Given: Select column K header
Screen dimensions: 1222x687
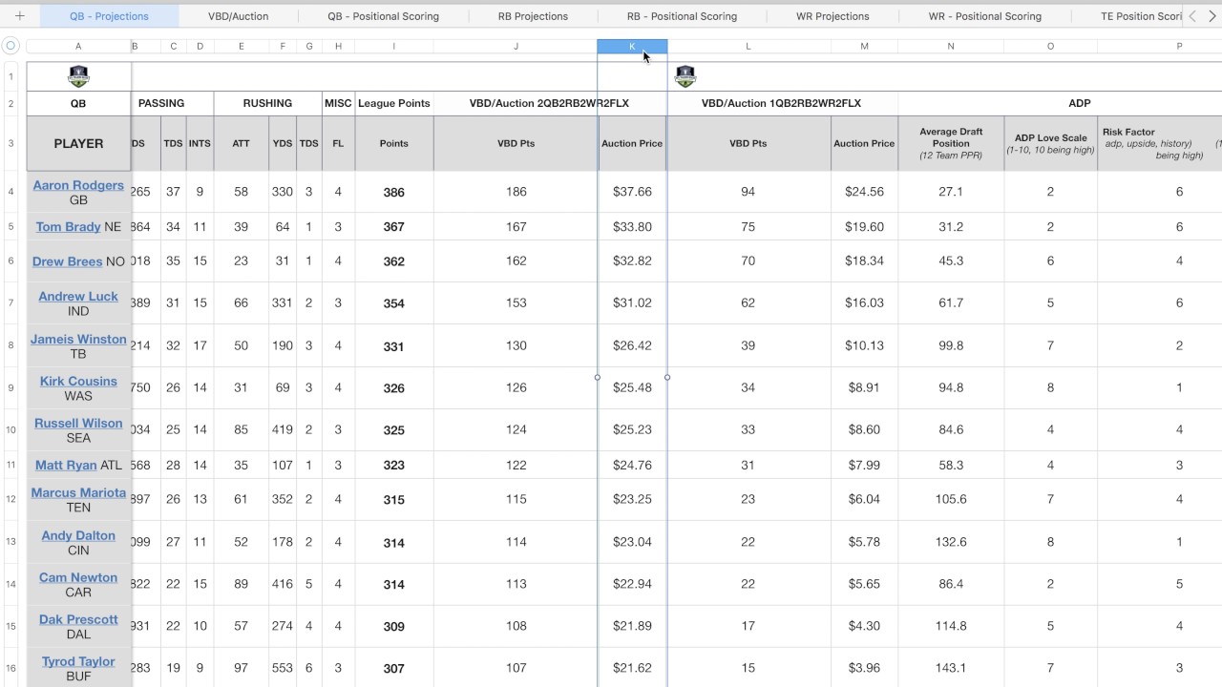Looking at the screenshot, I should tap(632, 46).
